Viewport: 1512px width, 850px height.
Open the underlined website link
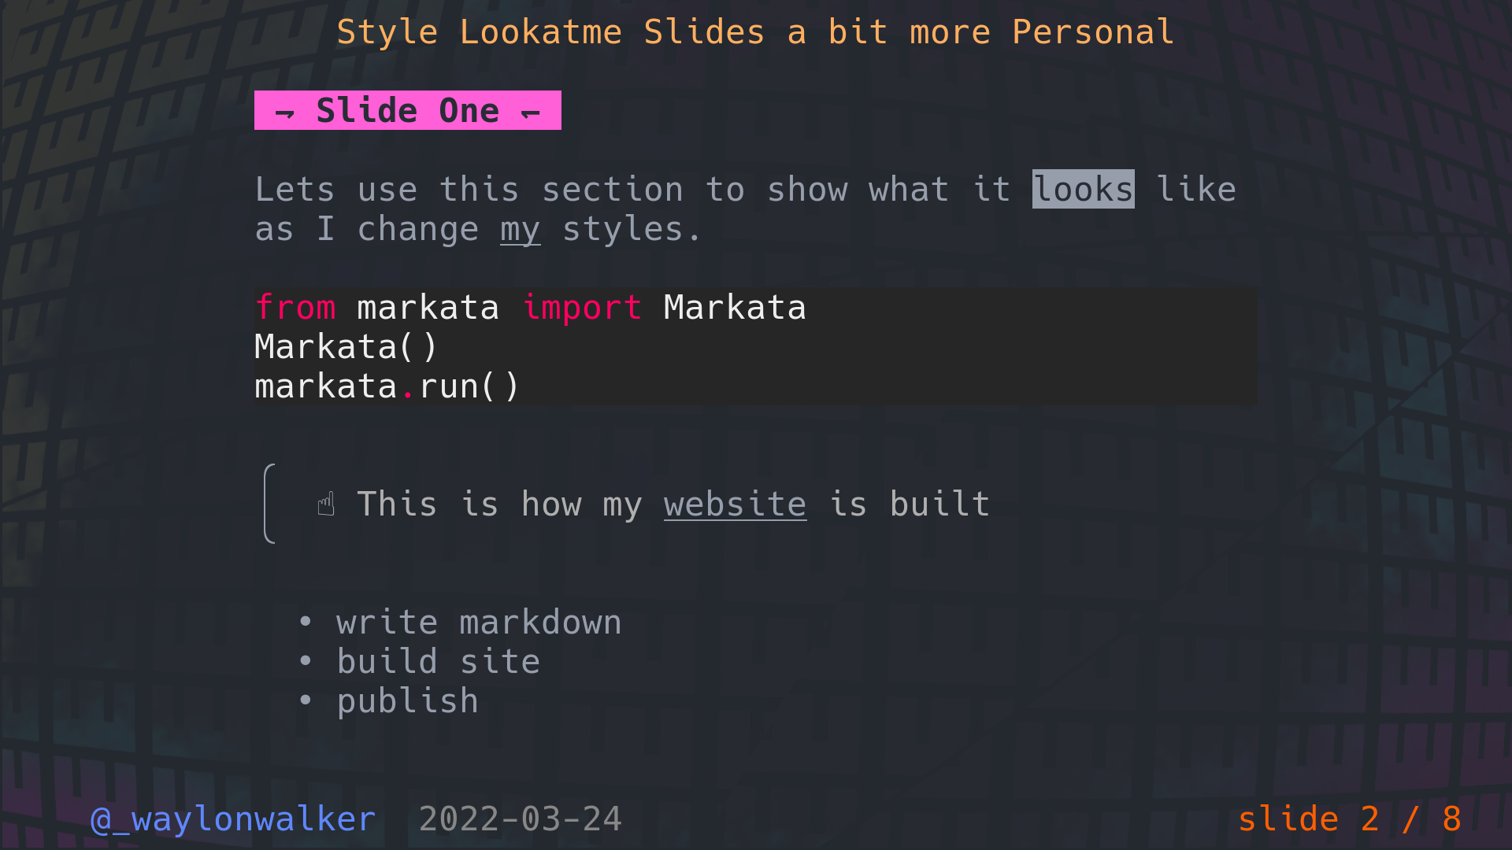point(735,504)
